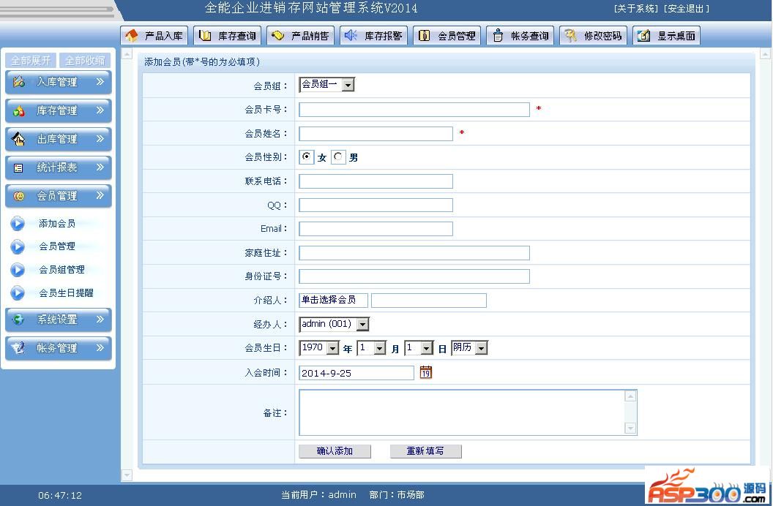Click the 入会时间 date field
The height and width of the screenshot is (506, 773).
pos(356,373)
